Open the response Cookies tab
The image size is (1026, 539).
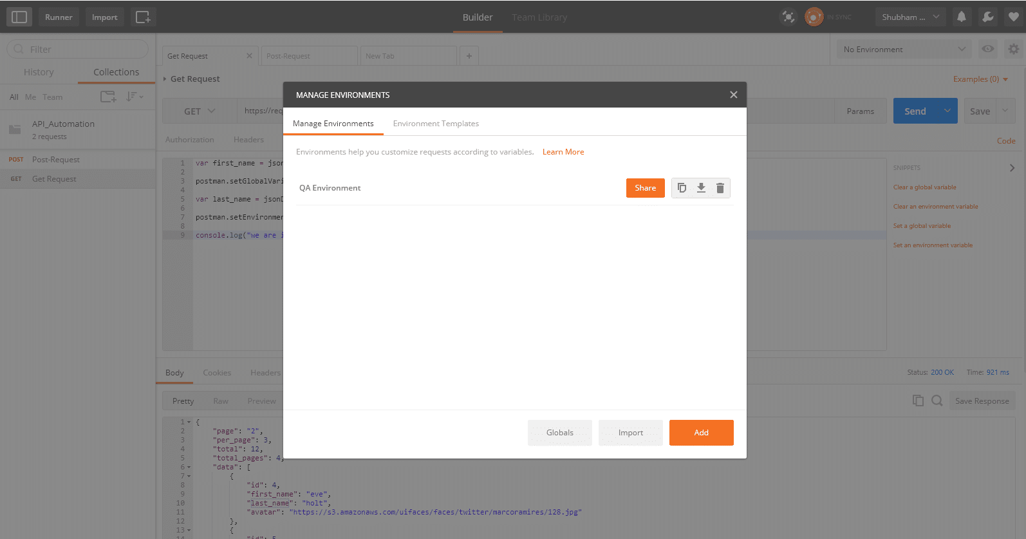217,372
